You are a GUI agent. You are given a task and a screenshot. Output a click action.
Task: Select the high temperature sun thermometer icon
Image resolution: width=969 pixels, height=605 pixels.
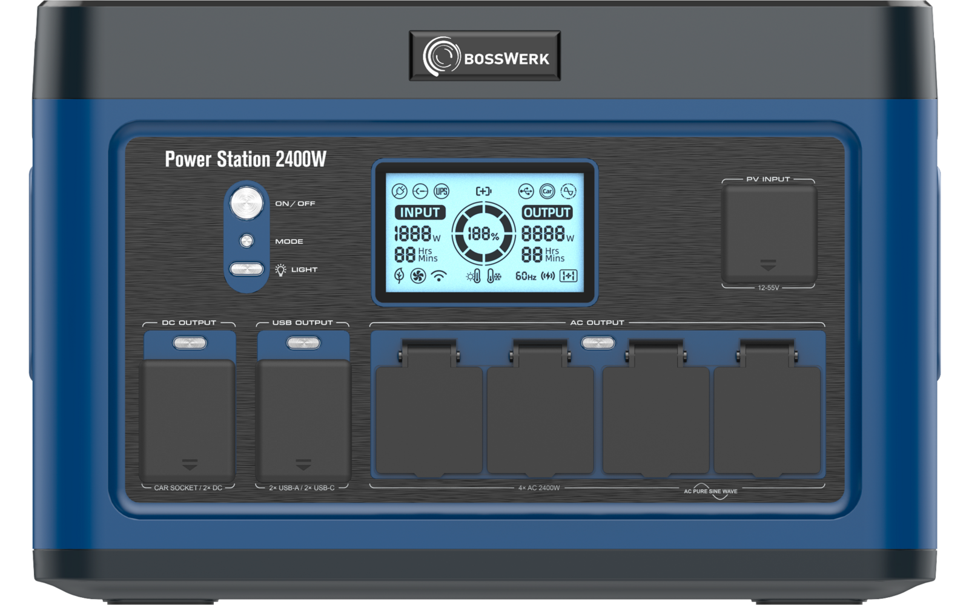coord(474,276)
